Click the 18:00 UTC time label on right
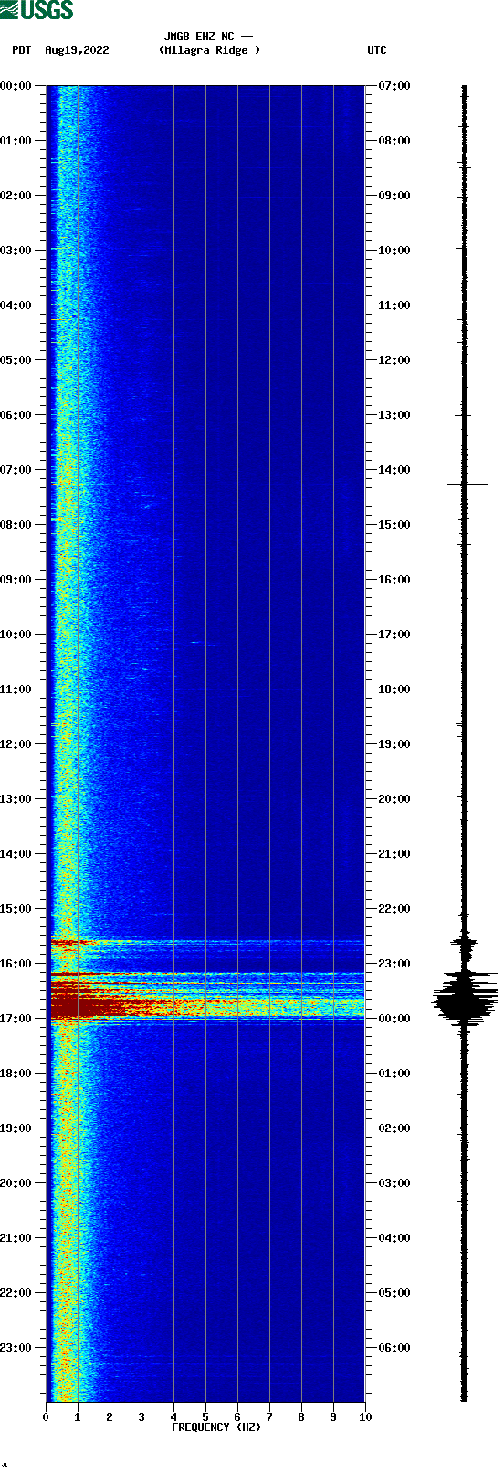The height and width of the screenshot is (1475, 504). click(x=394, y=689)
